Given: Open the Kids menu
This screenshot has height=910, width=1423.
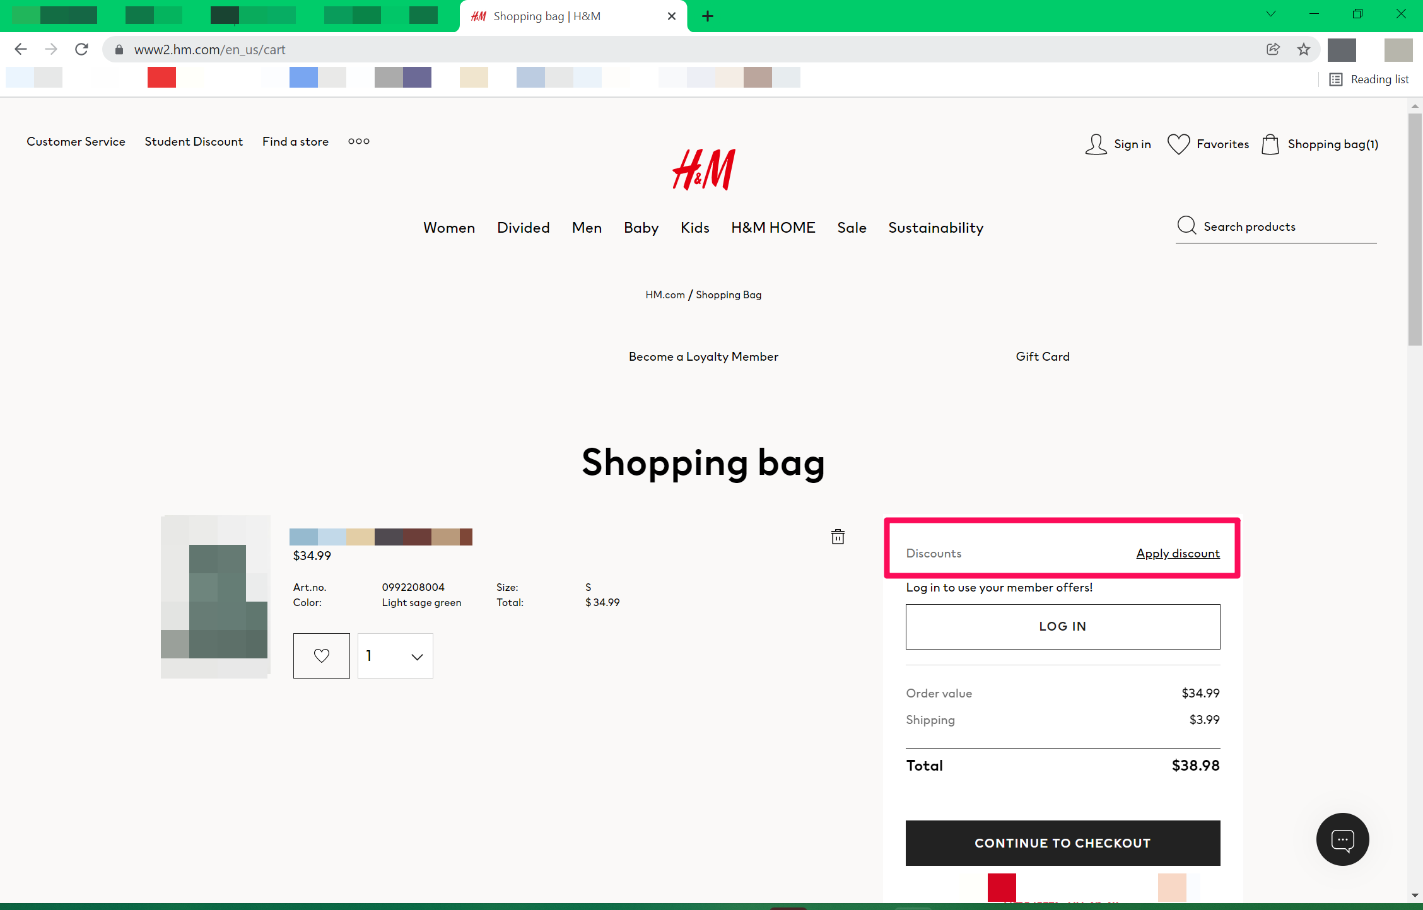Looking at the screenshot, I should coord(695,228).
